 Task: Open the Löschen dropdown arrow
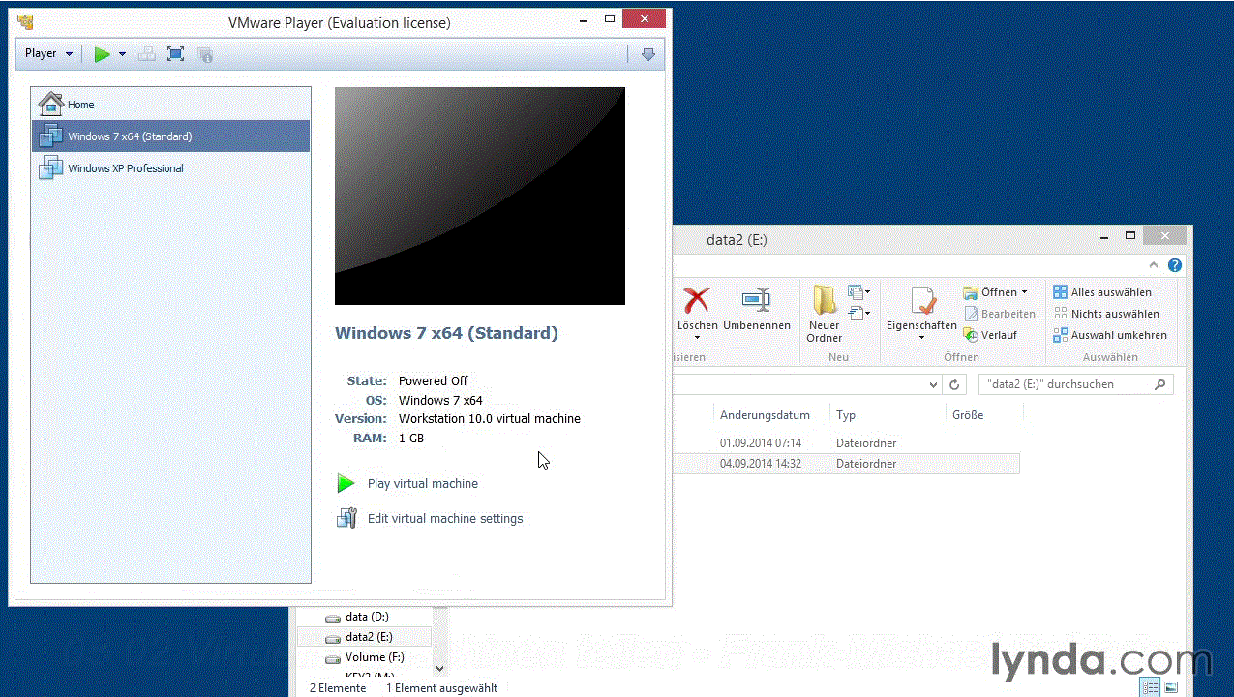[697, 338]
